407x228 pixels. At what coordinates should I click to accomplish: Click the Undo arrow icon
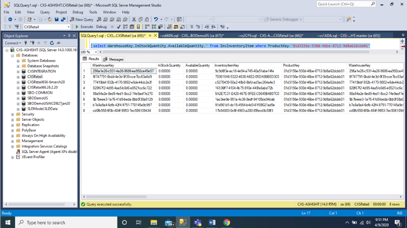(x=156, y=19)
